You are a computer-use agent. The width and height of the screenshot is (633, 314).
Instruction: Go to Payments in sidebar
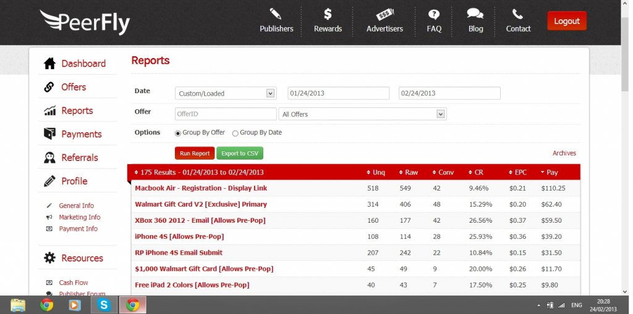click(82, 134)
